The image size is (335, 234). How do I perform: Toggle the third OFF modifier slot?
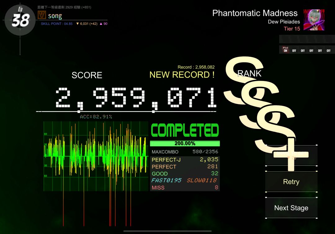point(311,51)
